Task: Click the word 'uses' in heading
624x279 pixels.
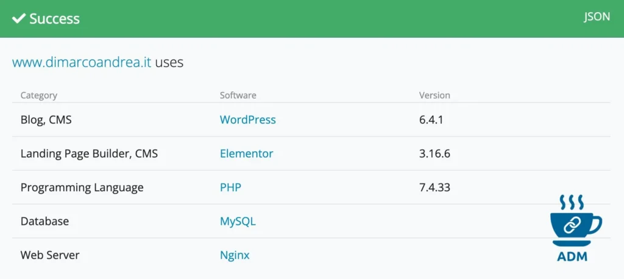Action: [169, 63]
